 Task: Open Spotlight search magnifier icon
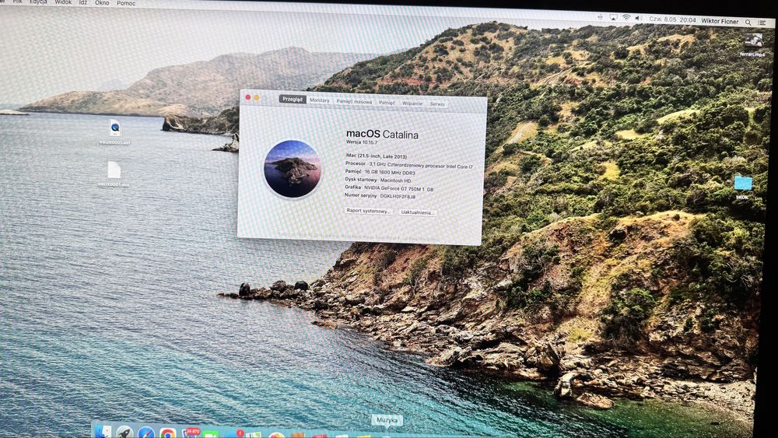[x=748, y=22]
